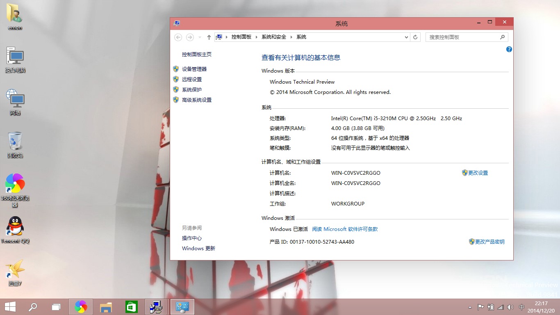The height and width of the screenshot is (315, 560).
Task: Open 高级系统设置
Action: (x=197, y=100)
